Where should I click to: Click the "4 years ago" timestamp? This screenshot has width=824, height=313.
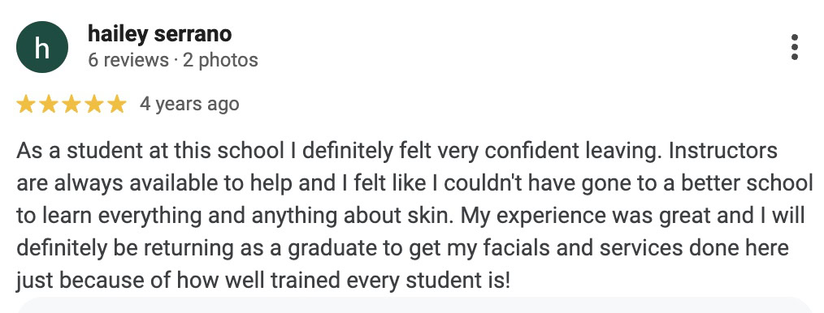pos(189,104)
